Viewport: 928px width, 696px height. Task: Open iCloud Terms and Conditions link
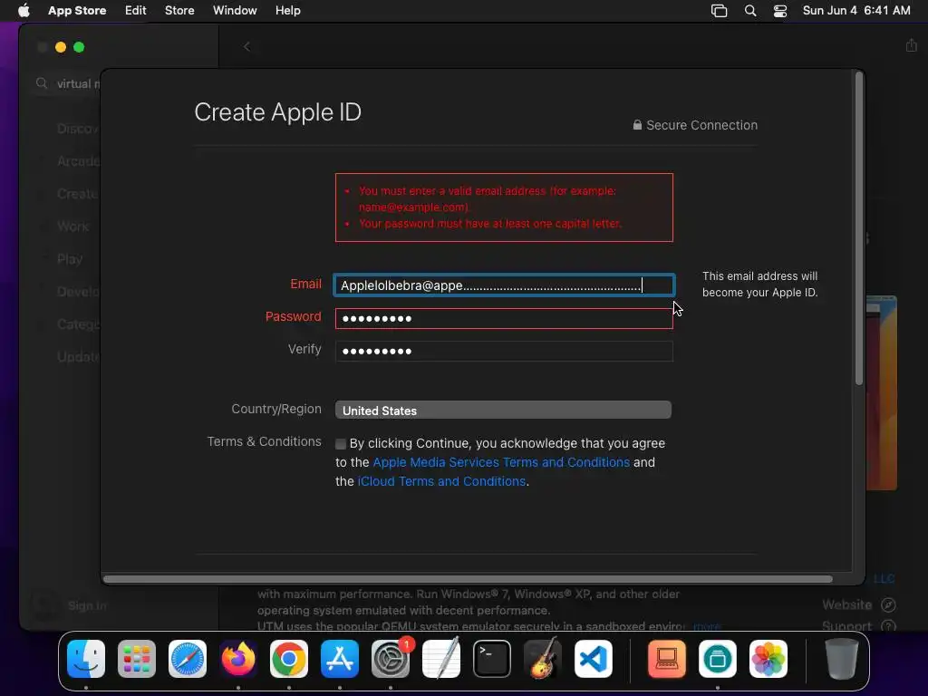(x=441, y=481)
